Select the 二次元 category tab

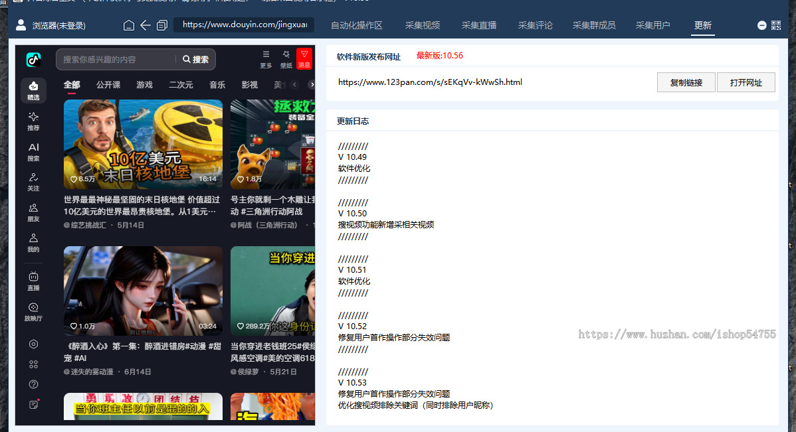pos(181,85)
